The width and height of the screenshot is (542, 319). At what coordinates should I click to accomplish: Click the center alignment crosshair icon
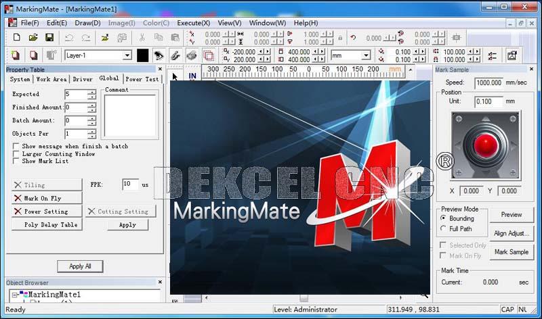click(456, 38)
